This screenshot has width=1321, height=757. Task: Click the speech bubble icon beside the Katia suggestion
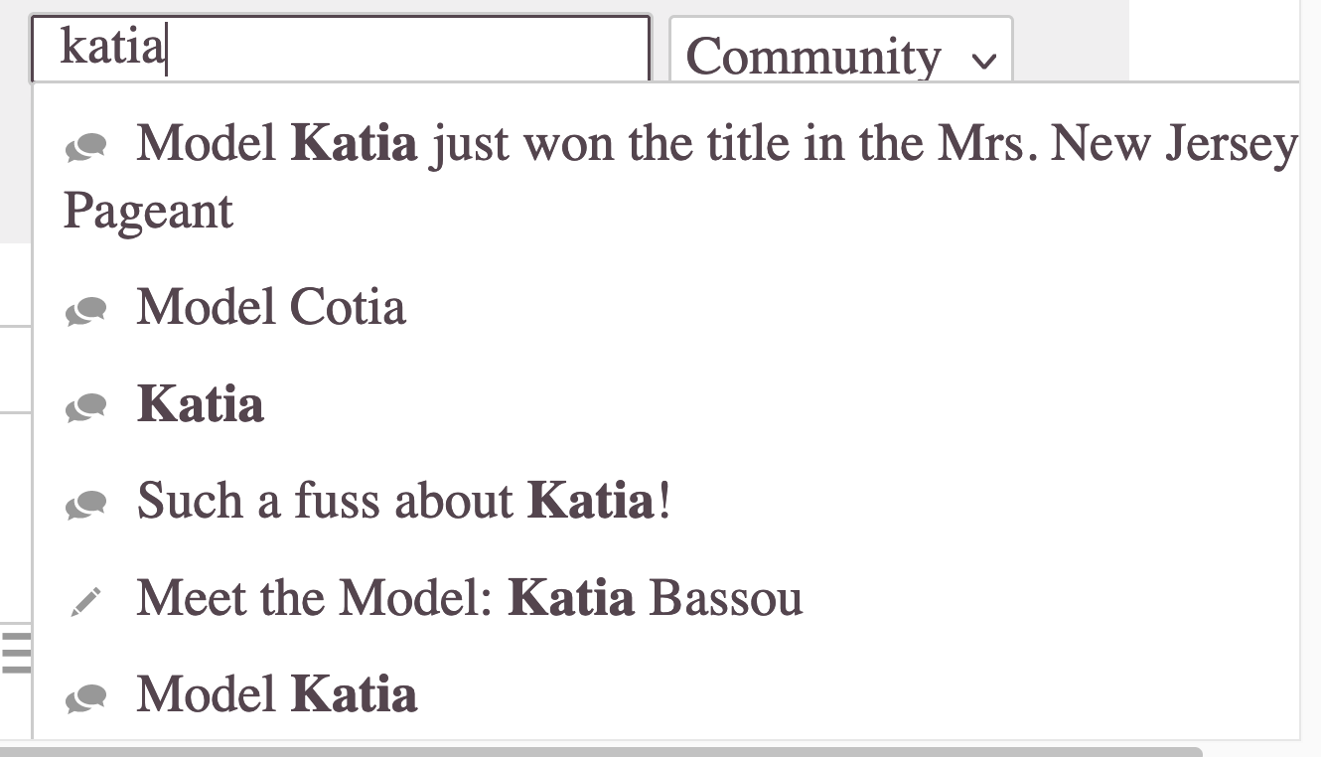(88, 404)
